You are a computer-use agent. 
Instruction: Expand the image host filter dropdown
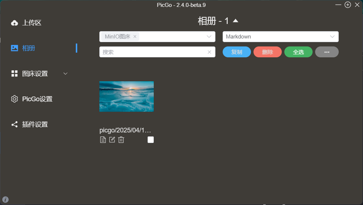click(x=209, y=37)
